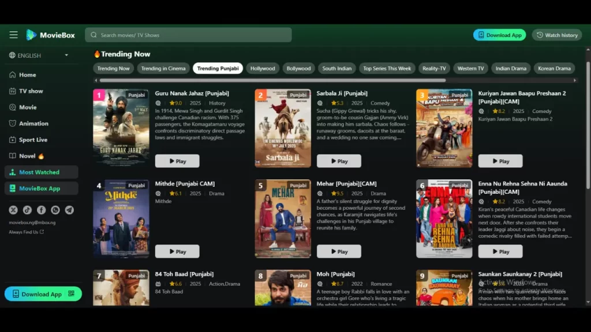The image size is (591, 332).
Task: Click the MovieBox App icon in sidebar
Action: click(13, 188)
